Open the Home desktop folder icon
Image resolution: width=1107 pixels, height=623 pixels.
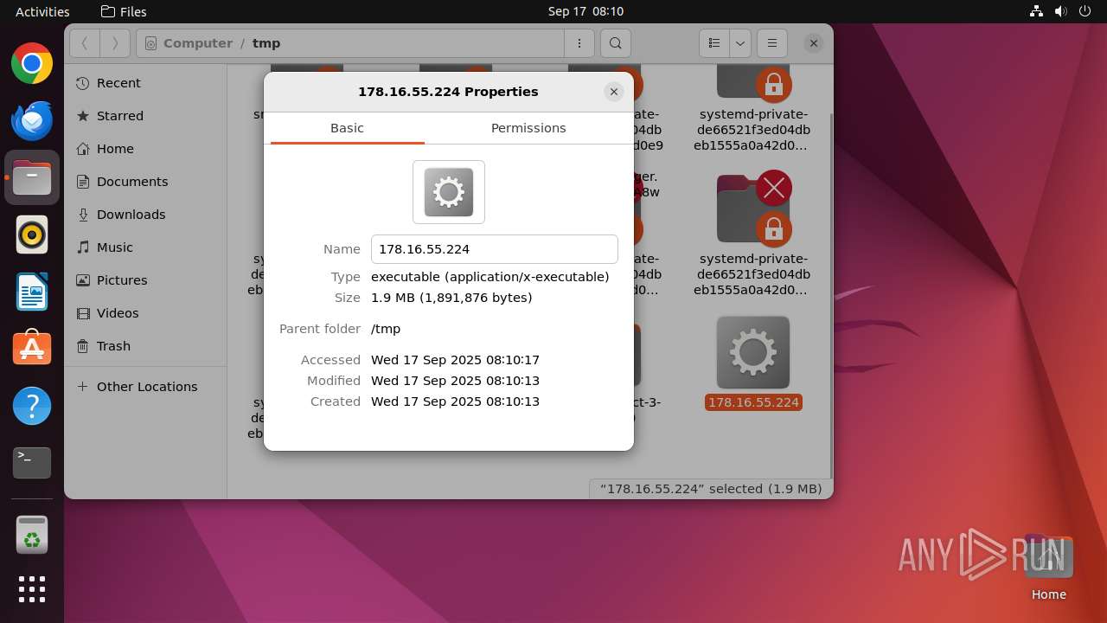[1048, 558]
